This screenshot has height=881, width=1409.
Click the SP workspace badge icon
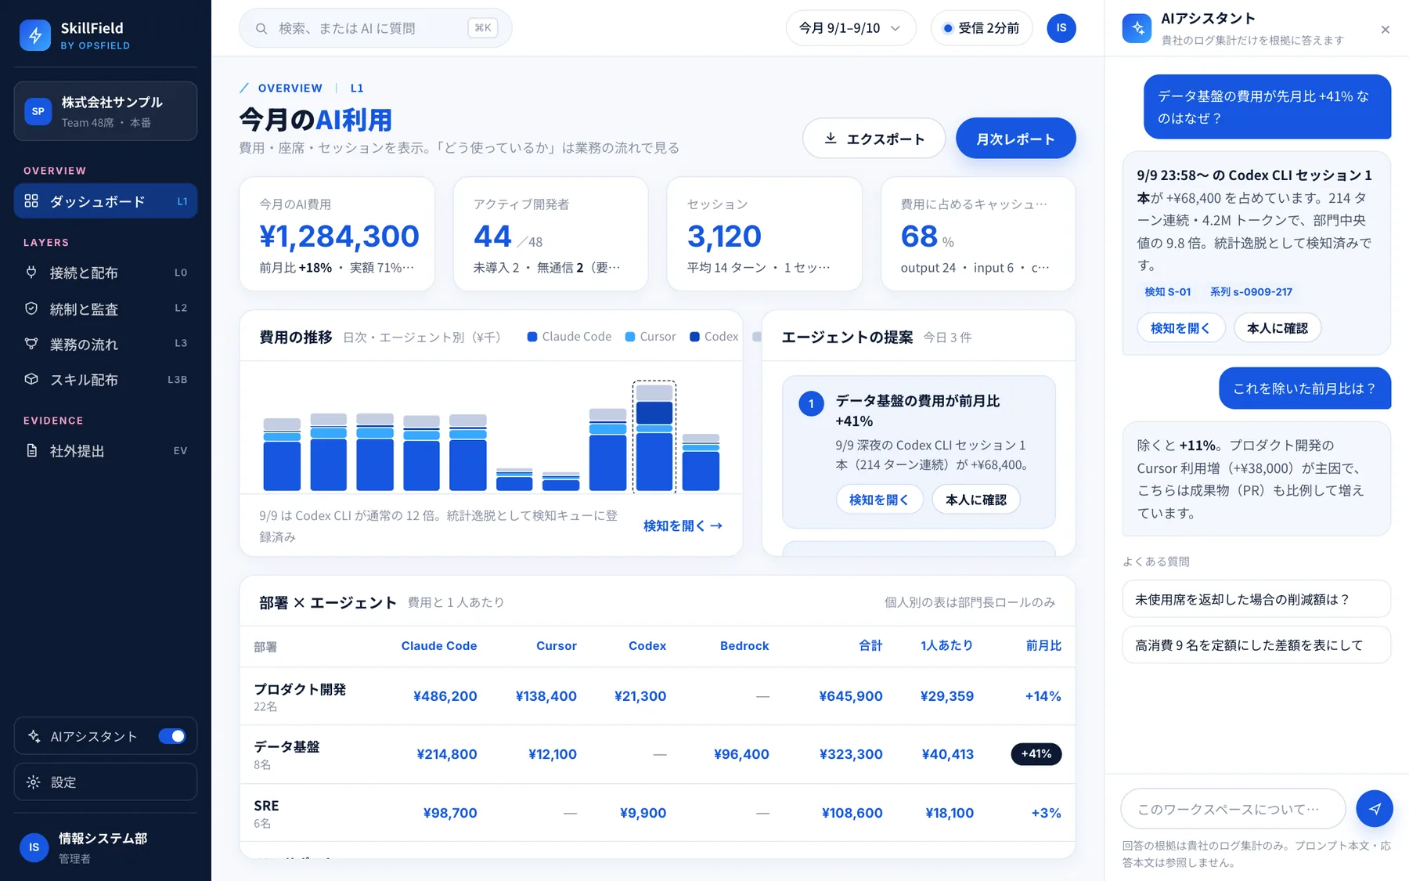coord(38,111)
